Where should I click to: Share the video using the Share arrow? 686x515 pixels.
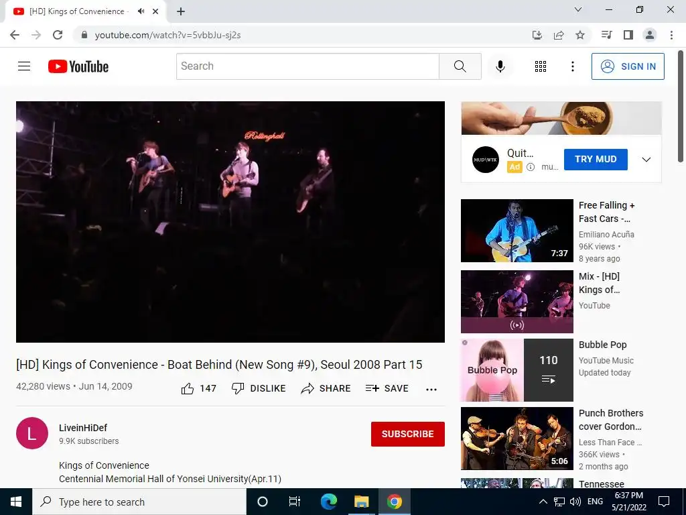pos(326,388)
